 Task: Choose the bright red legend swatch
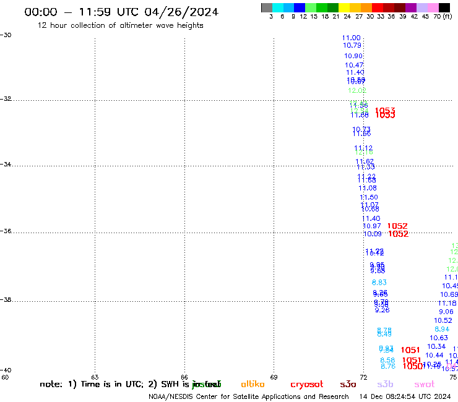pyautogui.click(x=378, y=7)
